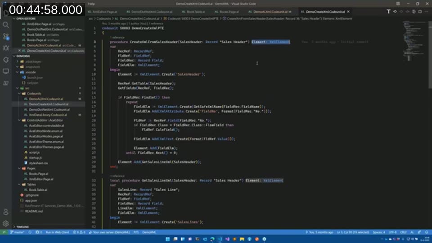
Task: Open XmlDataLibrary.Codeunit.al in explorer
Action: 48,115
